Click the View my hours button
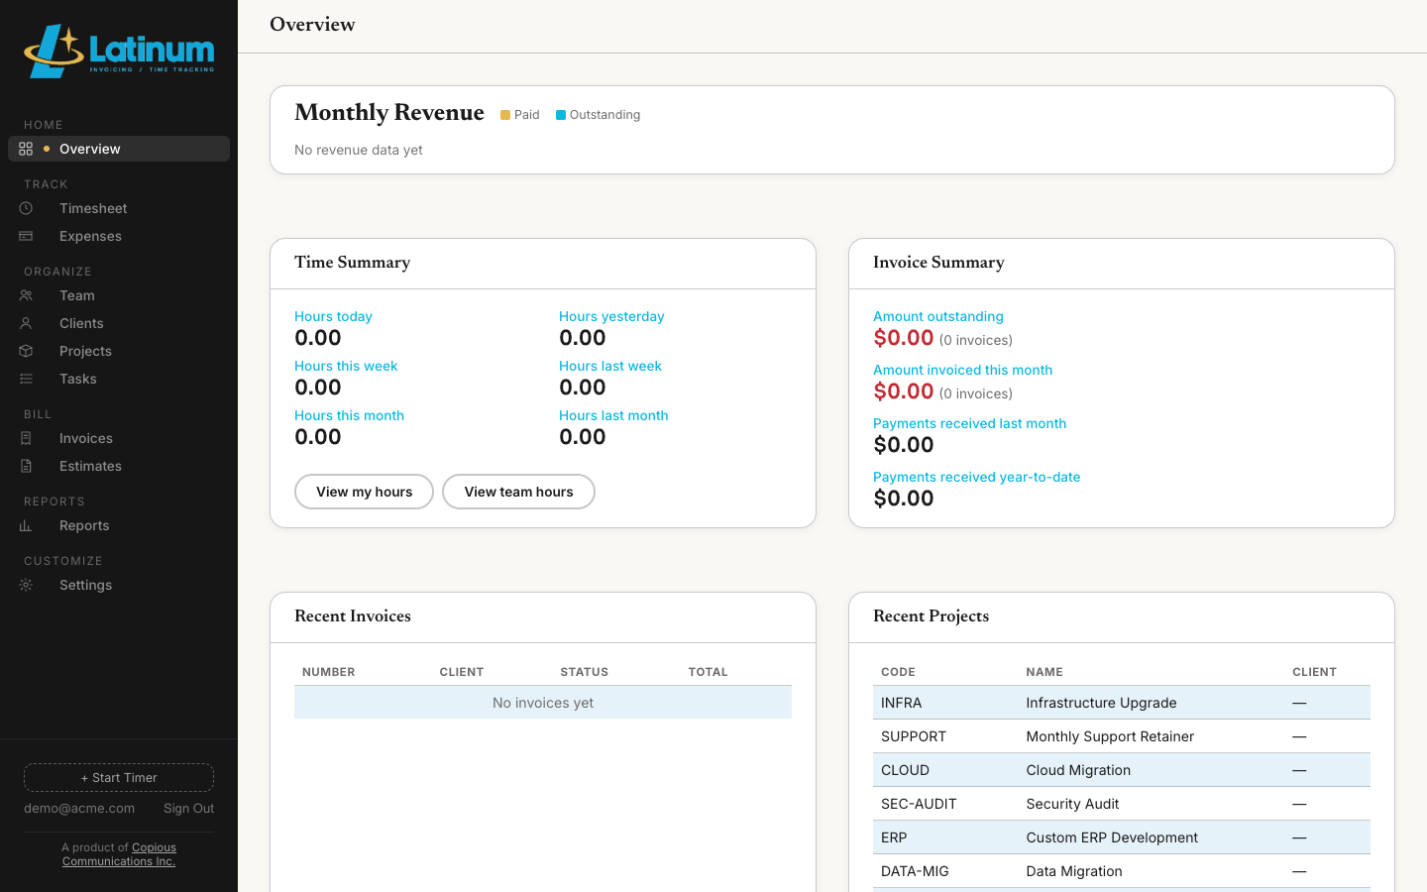 click(x=364, y=492)
